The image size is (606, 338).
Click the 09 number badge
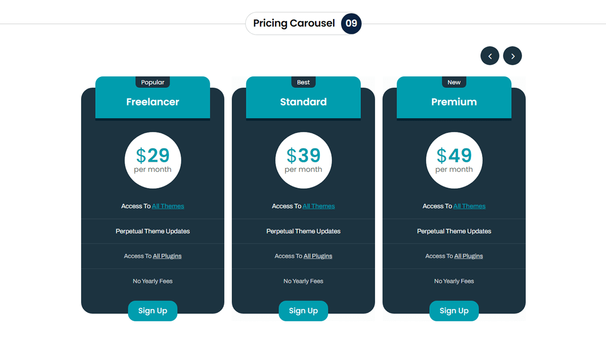[x=351, y=23]
